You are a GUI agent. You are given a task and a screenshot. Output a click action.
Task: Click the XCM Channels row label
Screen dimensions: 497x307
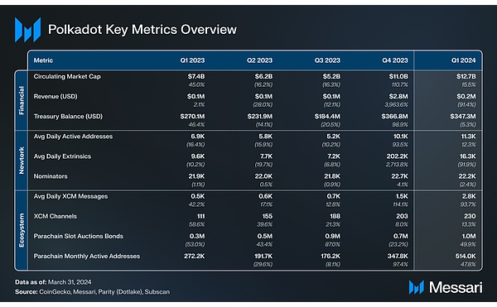point(55,216)
